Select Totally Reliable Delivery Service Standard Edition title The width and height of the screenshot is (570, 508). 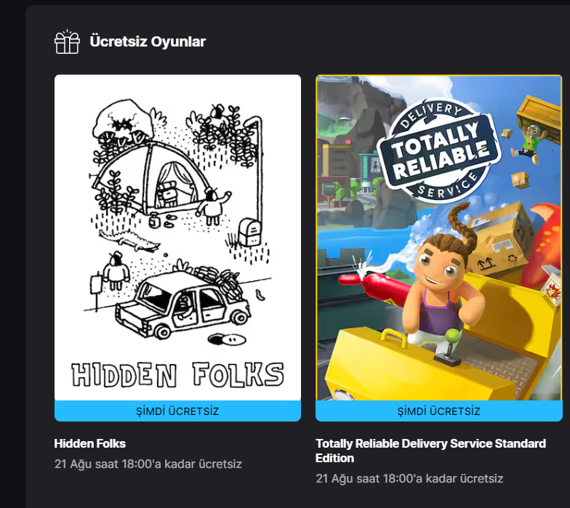[430, 451]
